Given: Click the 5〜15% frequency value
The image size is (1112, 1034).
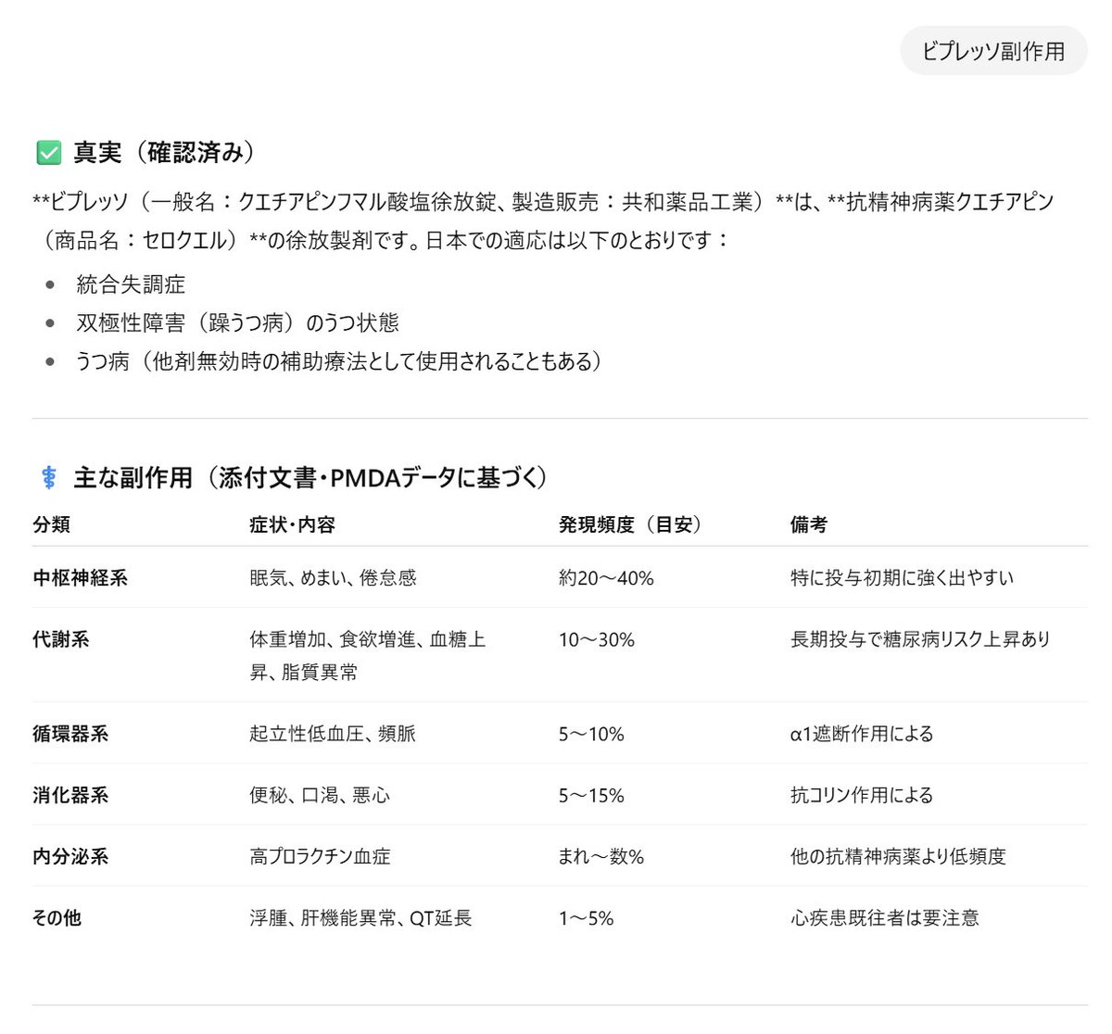Looking at the screenshot, I should point(591,795).
